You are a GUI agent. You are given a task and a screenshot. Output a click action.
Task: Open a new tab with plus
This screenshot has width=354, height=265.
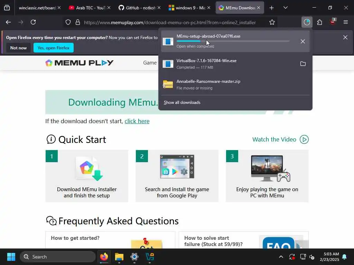pos(271,8)
